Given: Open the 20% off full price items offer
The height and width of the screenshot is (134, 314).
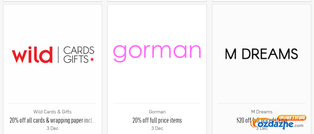Looking at the screenshot, I should click(x=157, y=120).
